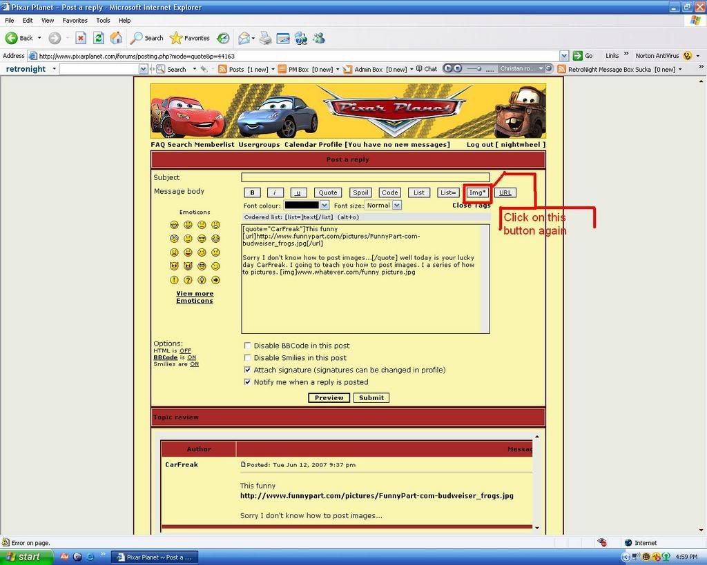Check Disable Smilies in this post
The image size is (707, 565).
click(x=248, y=358)
